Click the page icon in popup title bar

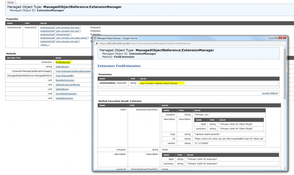[x=95, y=38]
